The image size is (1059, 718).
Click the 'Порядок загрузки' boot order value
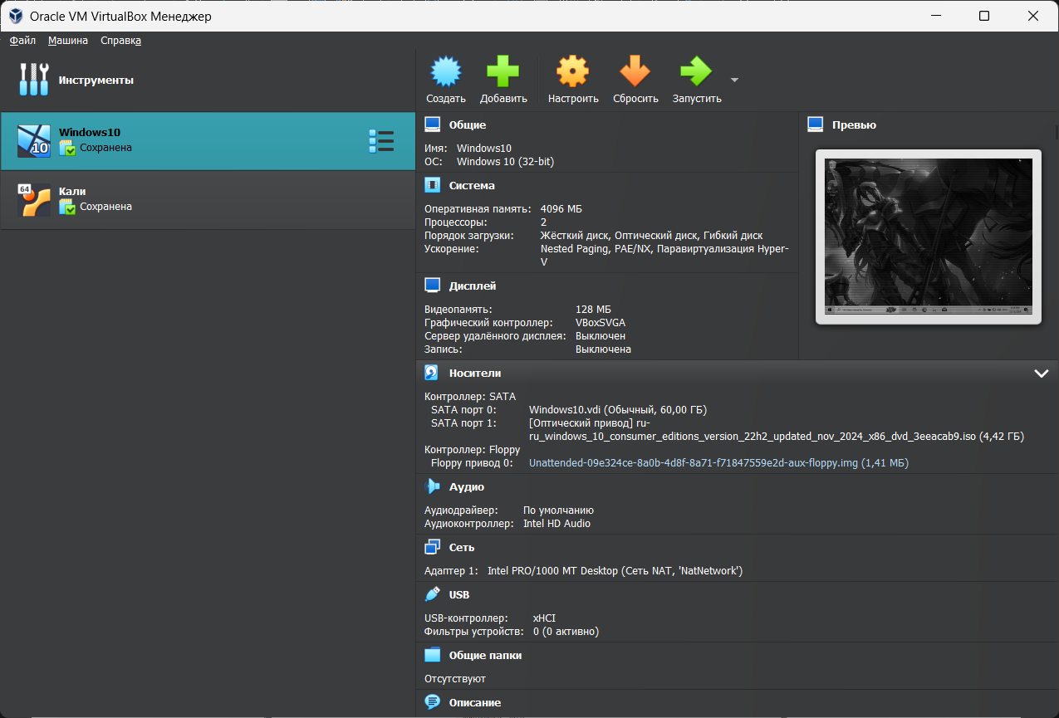pyautogui.click(x=651, y=236)
